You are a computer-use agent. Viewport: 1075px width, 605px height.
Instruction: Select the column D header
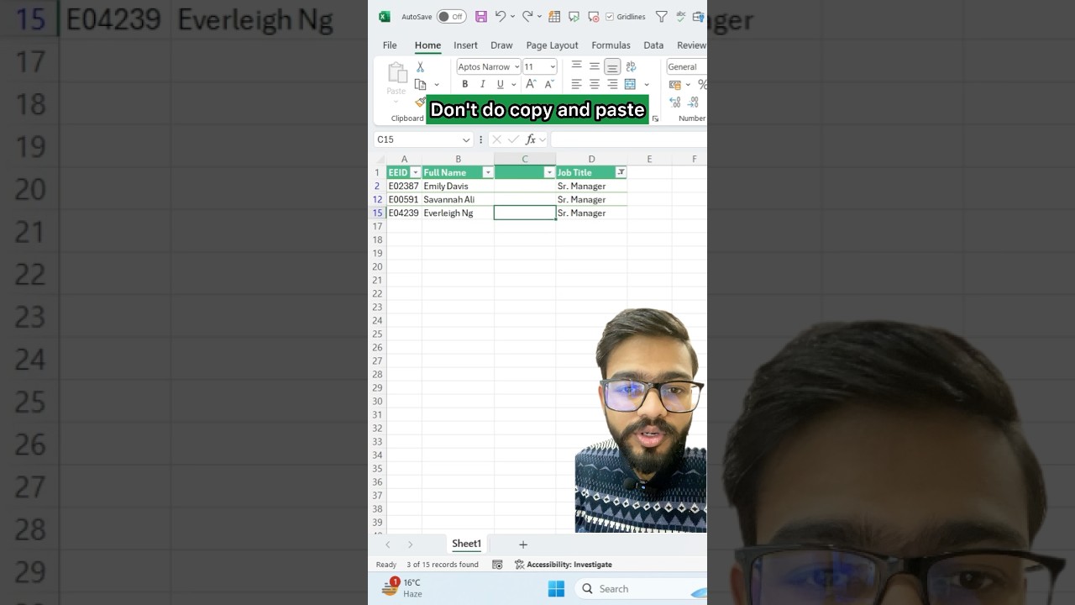tap(591, 159)
